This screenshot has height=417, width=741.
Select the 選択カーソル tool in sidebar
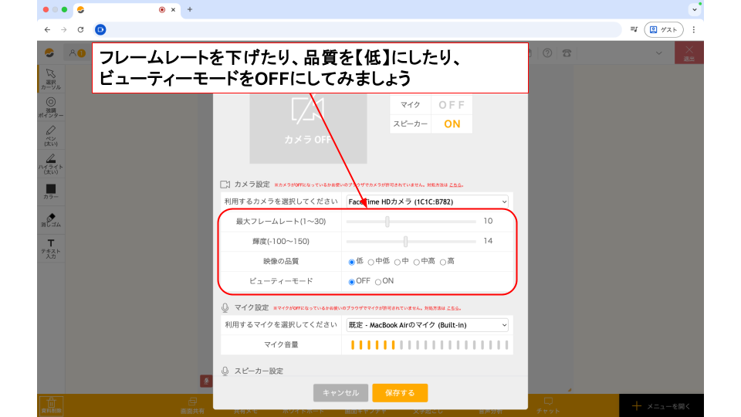50,78
